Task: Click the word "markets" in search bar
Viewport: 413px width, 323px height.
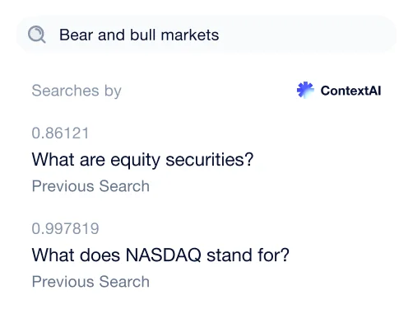Action: pos(190,35)
